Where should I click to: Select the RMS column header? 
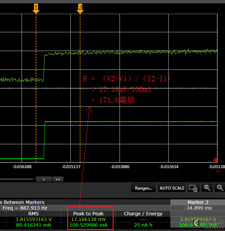tap(33, 214)
